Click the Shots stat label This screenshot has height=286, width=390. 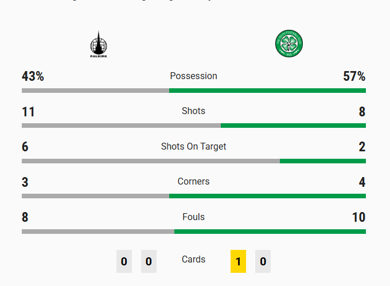[x=193, y=111]
